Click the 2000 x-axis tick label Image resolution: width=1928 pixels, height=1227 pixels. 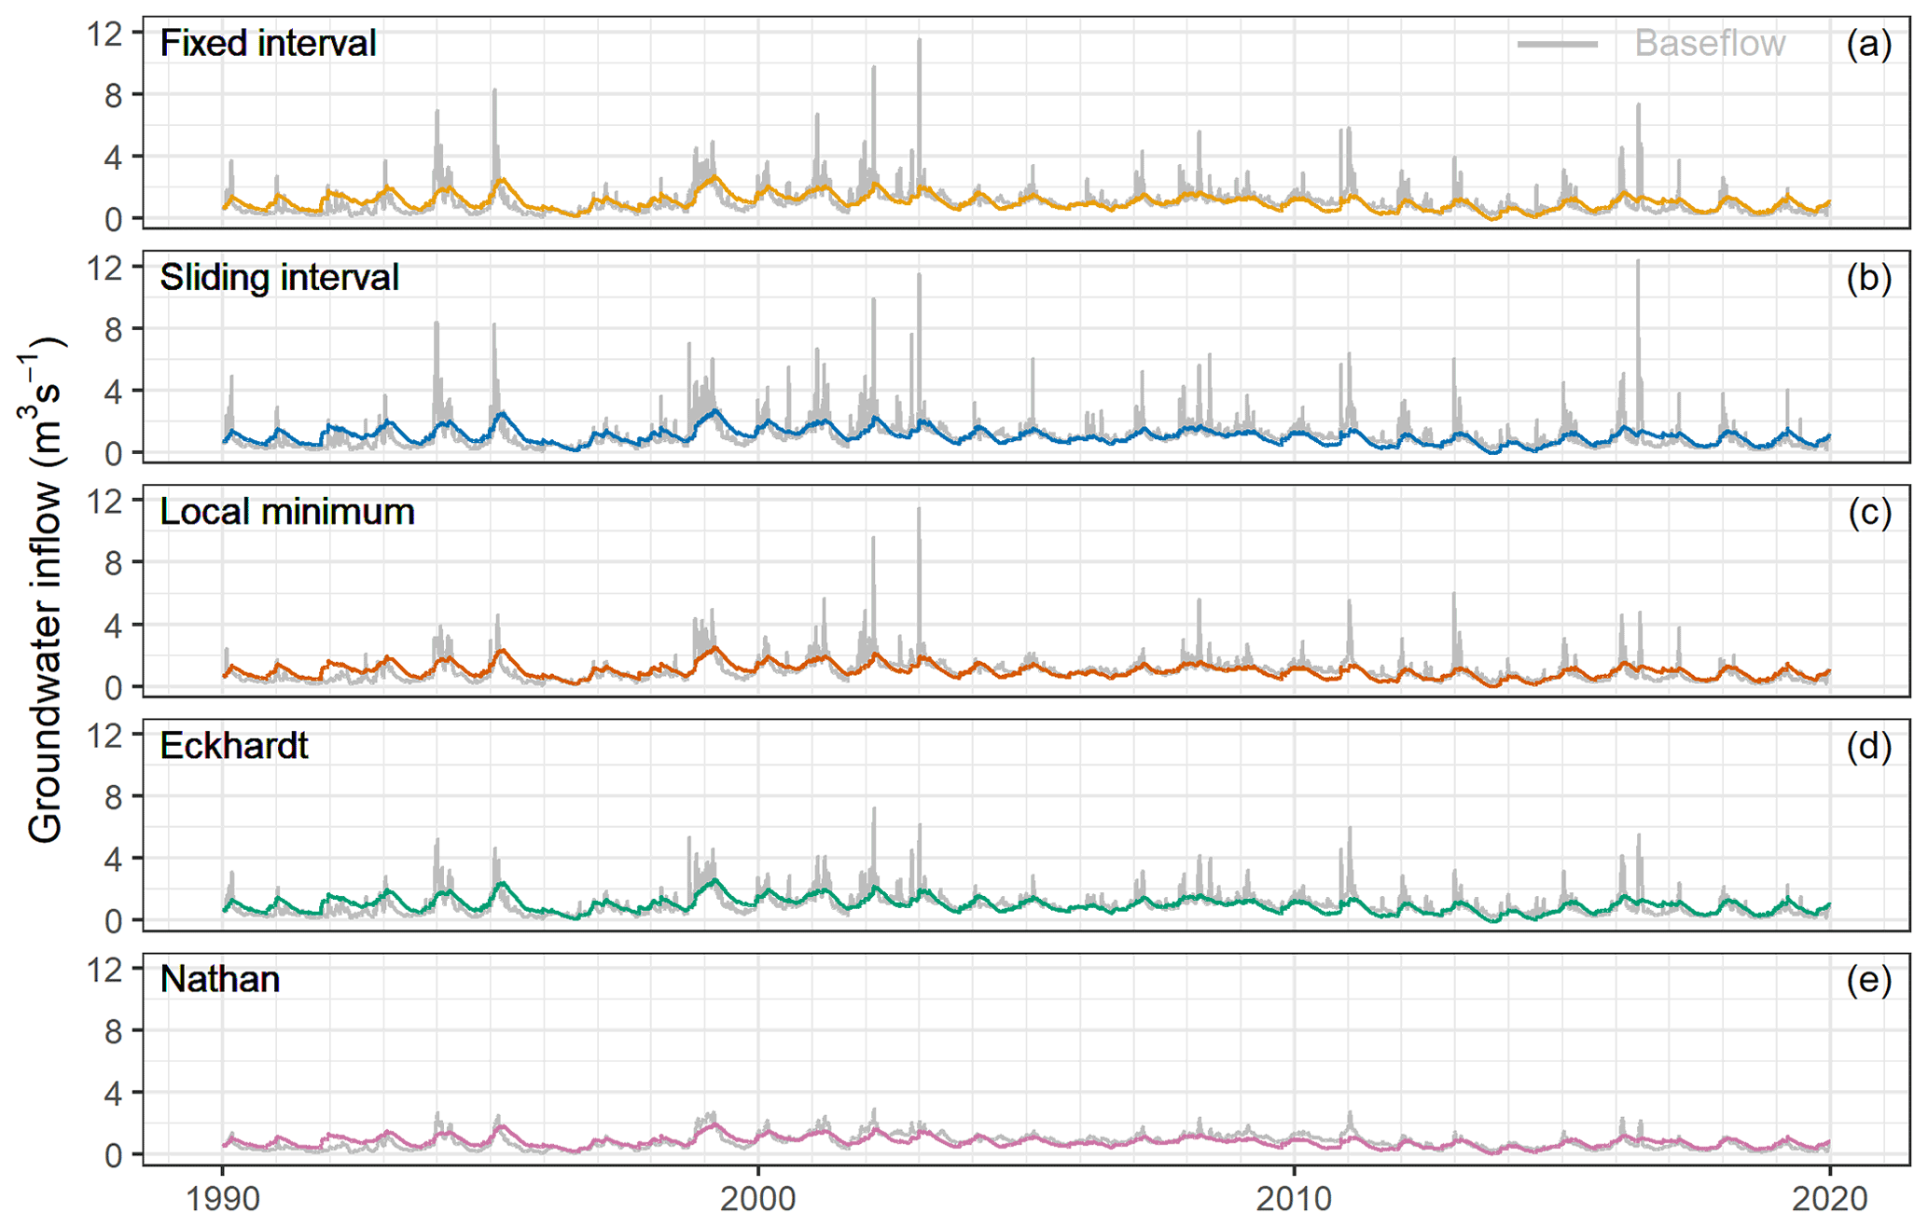[x=757, y=1198]
